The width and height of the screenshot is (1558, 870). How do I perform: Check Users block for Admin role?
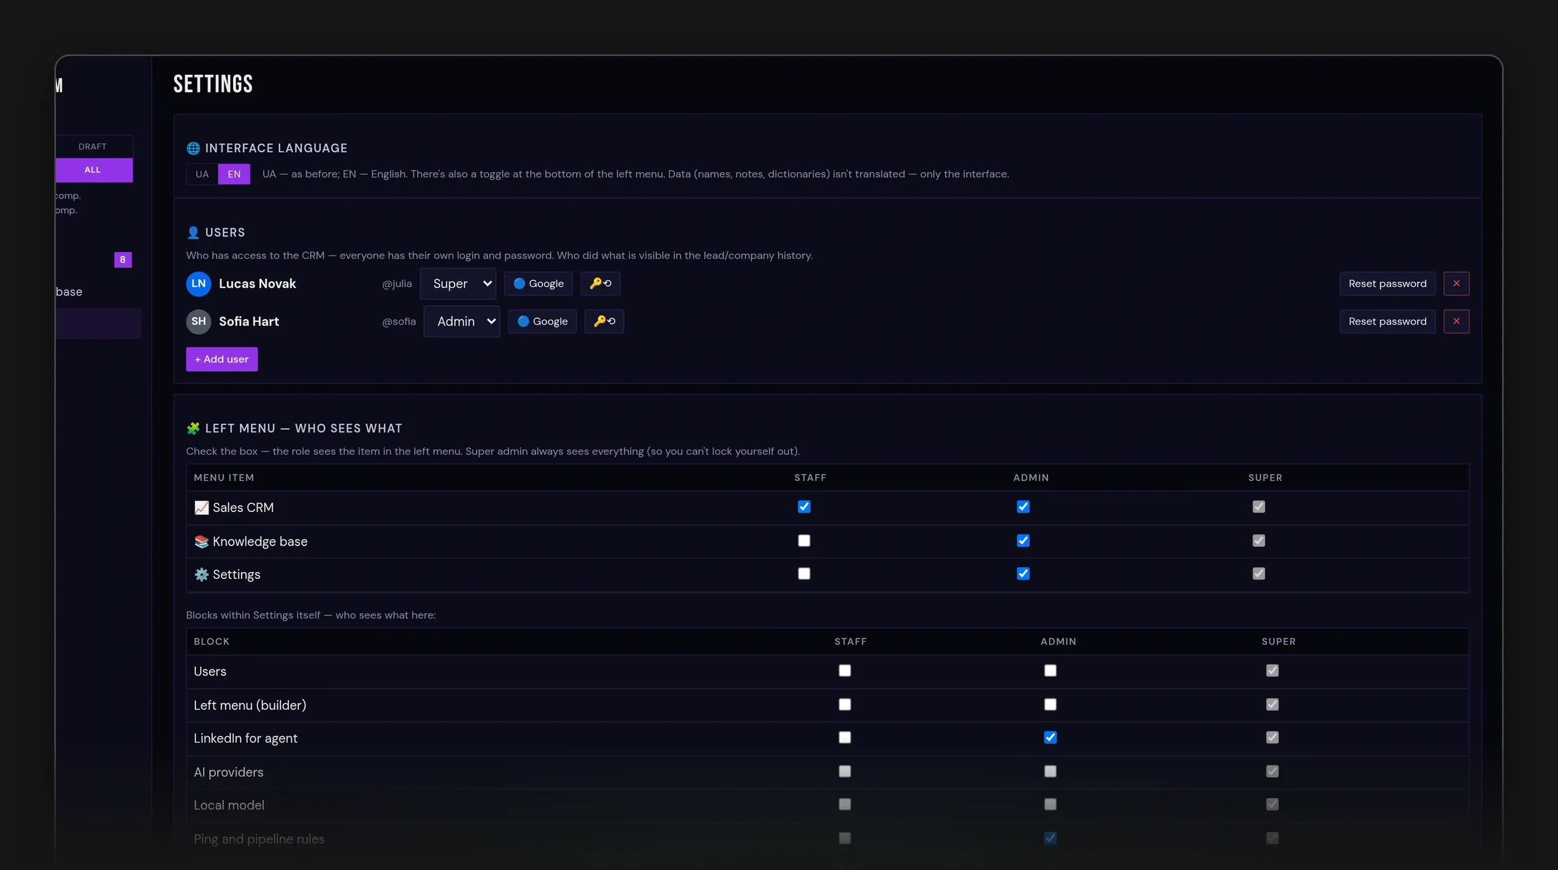pos(1050,670)
